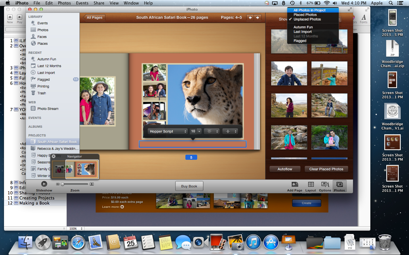Screen dimensions: 409x255
Task: Open Events in the iPhoto Library sidebar
Action: [x=42, y=23]
